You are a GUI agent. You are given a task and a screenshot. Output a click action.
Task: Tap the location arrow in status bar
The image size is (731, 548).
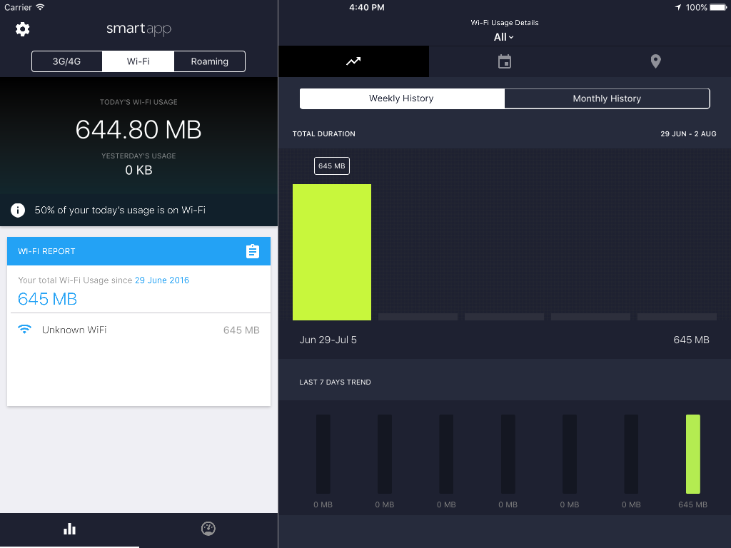(678, 7)
